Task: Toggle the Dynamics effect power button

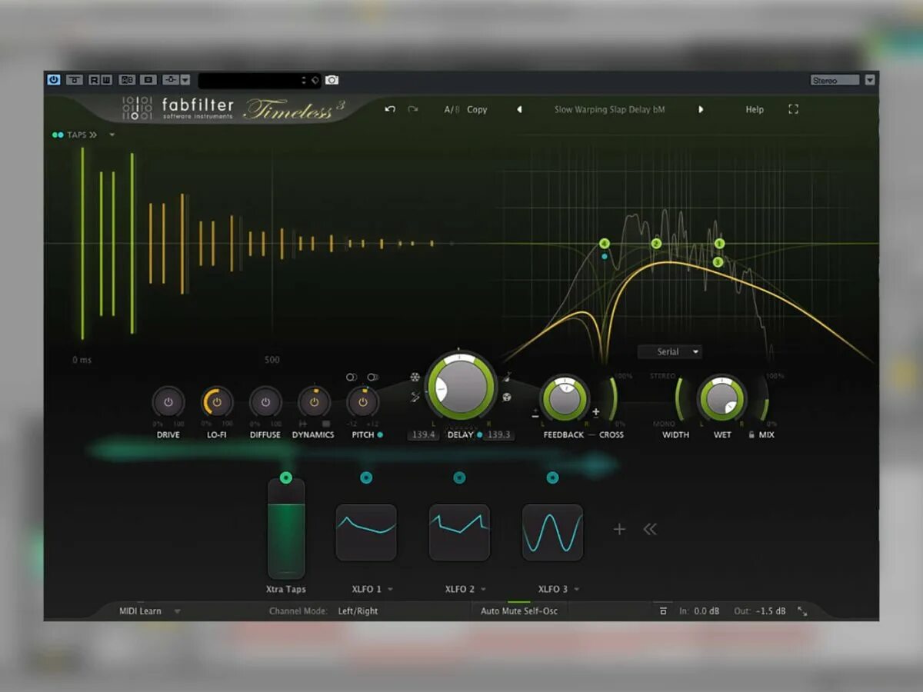Action: click(314, 402)
